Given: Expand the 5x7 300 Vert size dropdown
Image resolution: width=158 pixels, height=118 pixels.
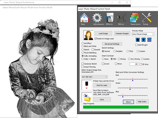Looking at the screenshot, I should [95, 77].
